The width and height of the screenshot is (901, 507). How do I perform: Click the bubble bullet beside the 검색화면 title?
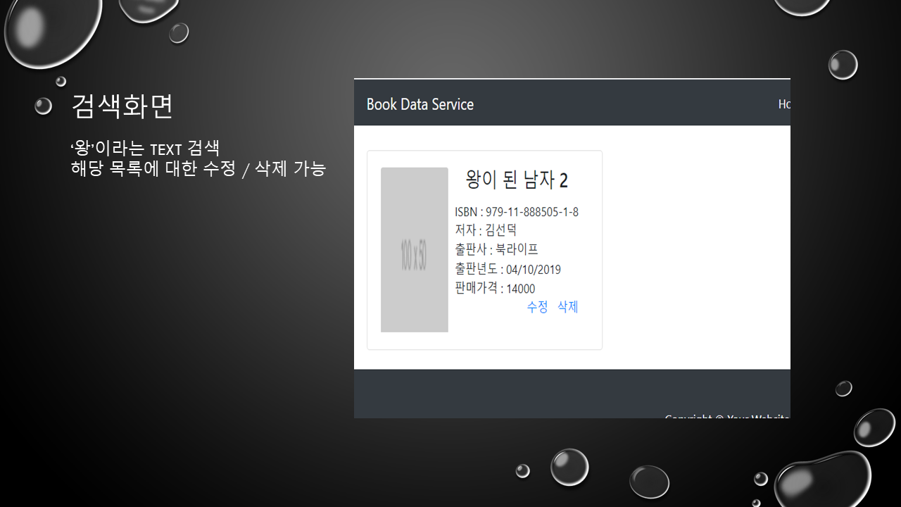(x=43, y=106)
